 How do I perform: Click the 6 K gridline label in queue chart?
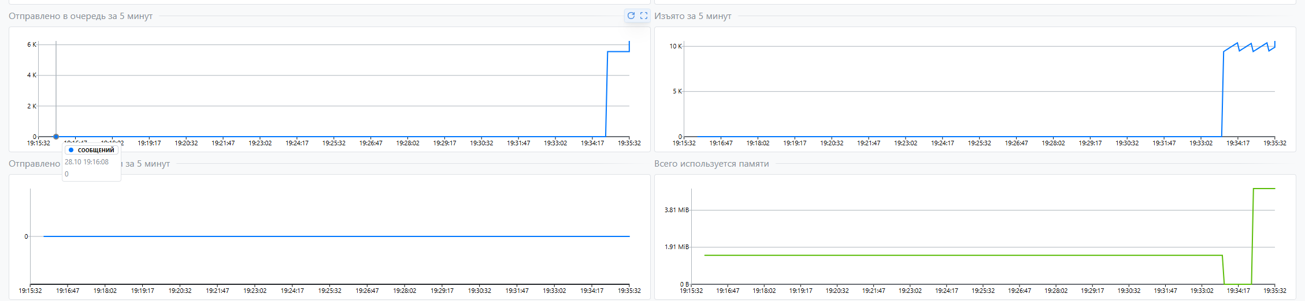pos(31,44)
